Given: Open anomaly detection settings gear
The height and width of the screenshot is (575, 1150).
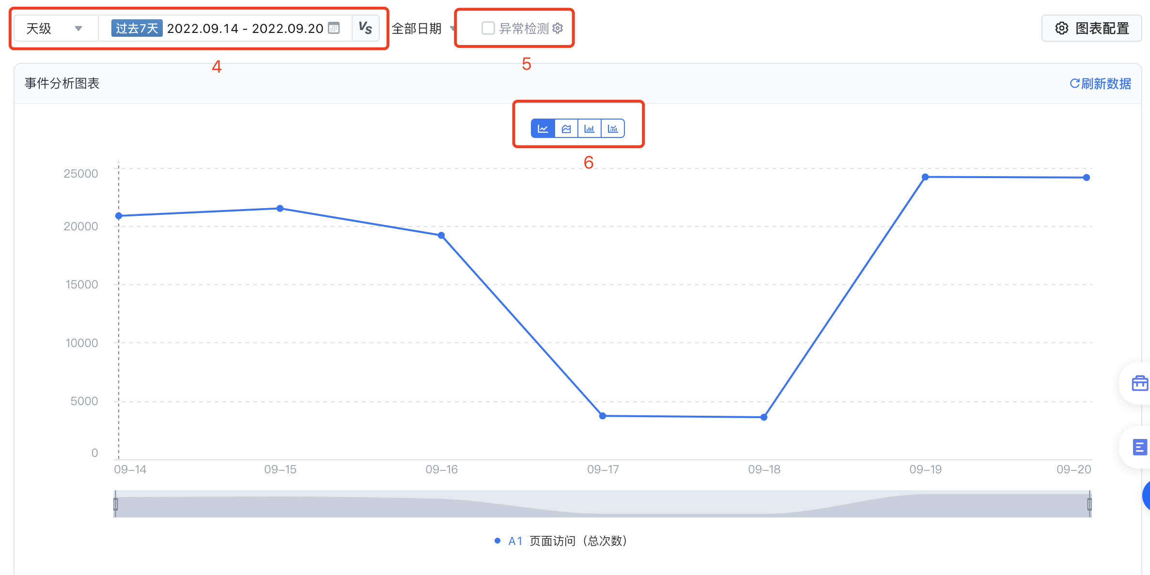Looking at the screenshot, I should click(x=558, y=28).
